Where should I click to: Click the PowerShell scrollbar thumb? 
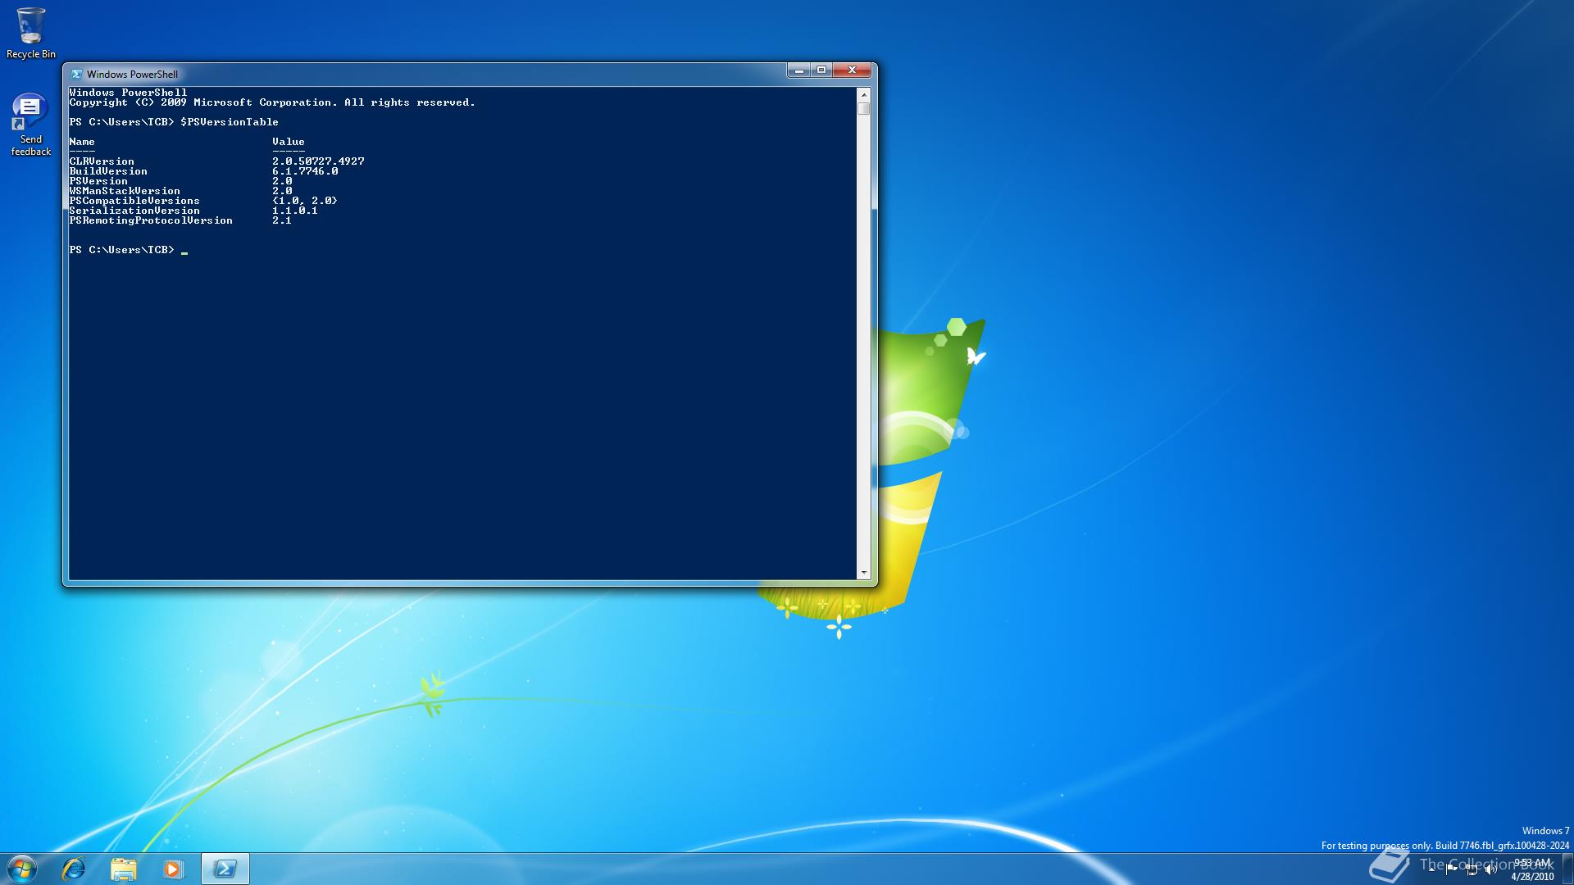[863, 108]
